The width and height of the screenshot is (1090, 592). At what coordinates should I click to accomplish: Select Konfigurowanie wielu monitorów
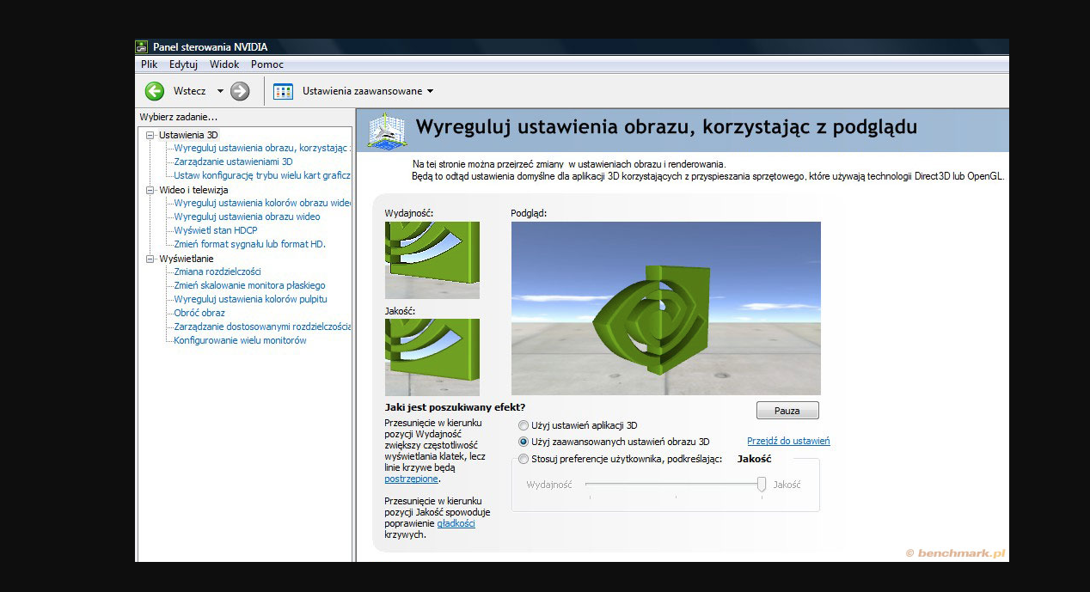click(240, 340)
